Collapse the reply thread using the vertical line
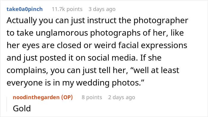 coord(7,104)
